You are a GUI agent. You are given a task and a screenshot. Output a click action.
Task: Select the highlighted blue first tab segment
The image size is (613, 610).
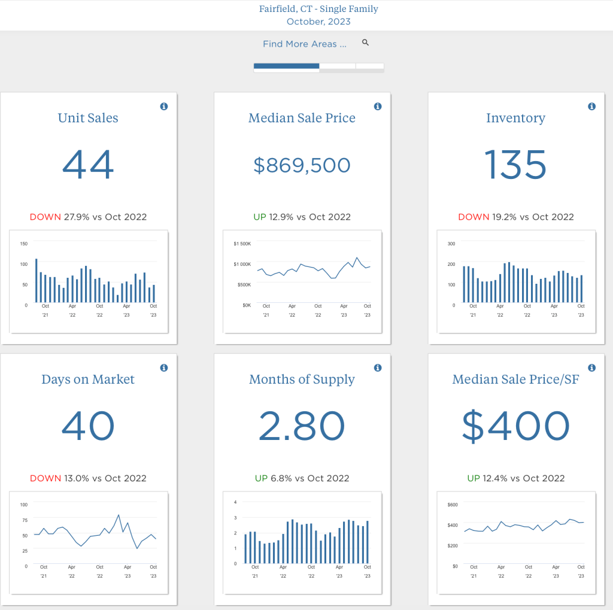tap(286, 66)
